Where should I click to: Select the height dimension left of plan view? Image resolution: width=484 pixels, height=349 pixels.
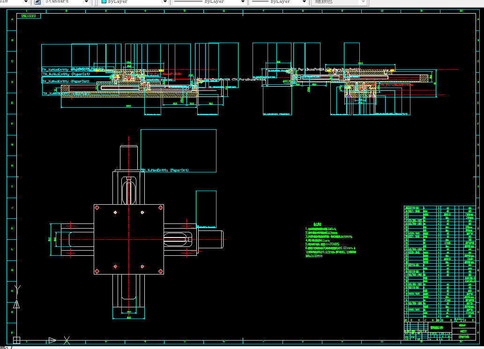(x=49, y=239)
